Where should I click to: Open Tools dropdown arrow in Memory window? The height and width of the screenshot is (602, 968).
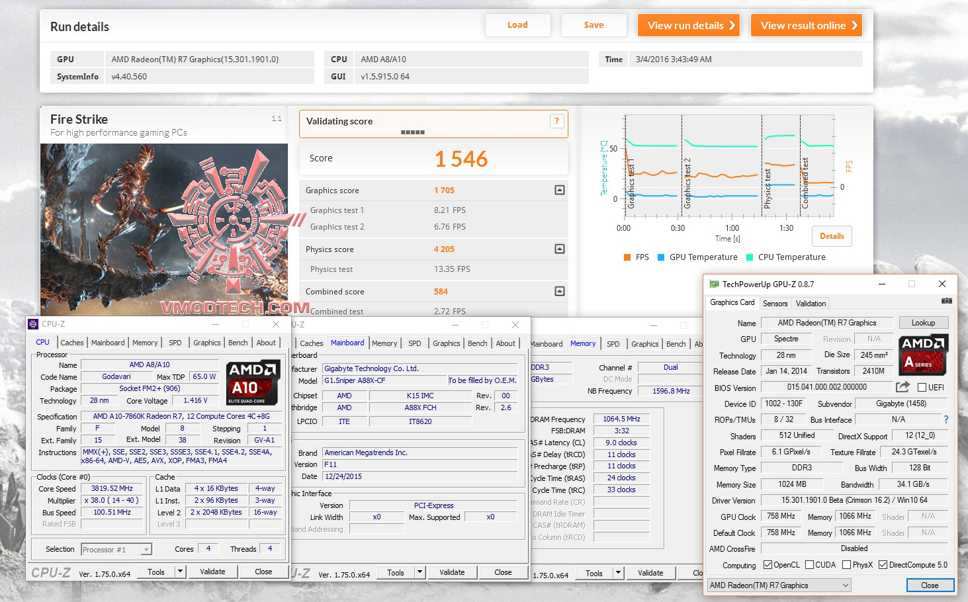(x=618, y=574)
